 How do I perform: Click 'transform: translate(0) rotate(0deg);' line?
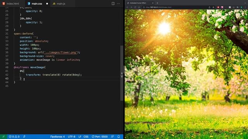tap(54, 75)
